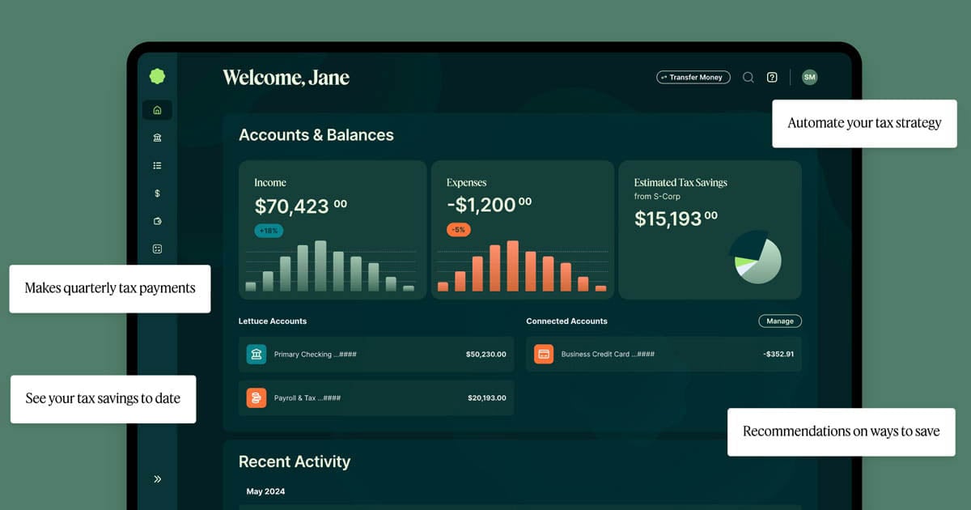Screen dimensions: 971x510
Task: Click the green Lettuce logo in sidebar
Action: [157, 76]
